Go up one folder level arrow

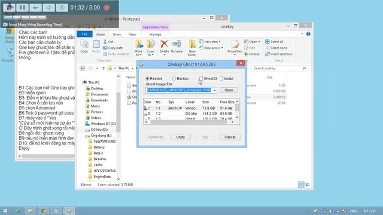click(104, 68)
